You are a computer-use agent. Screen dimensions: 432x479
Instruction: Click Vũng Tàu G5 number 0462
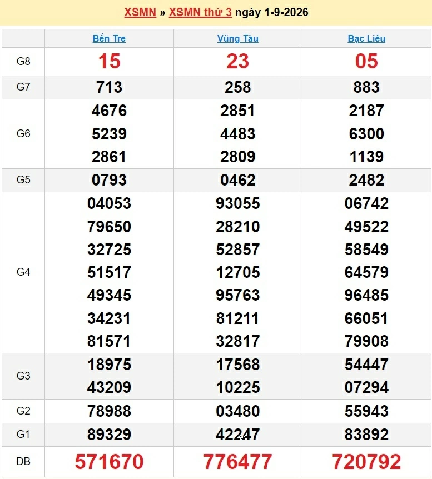tap(238, 180)
